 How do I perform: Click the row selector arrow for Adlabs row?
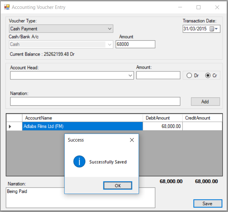pos(14,126)
